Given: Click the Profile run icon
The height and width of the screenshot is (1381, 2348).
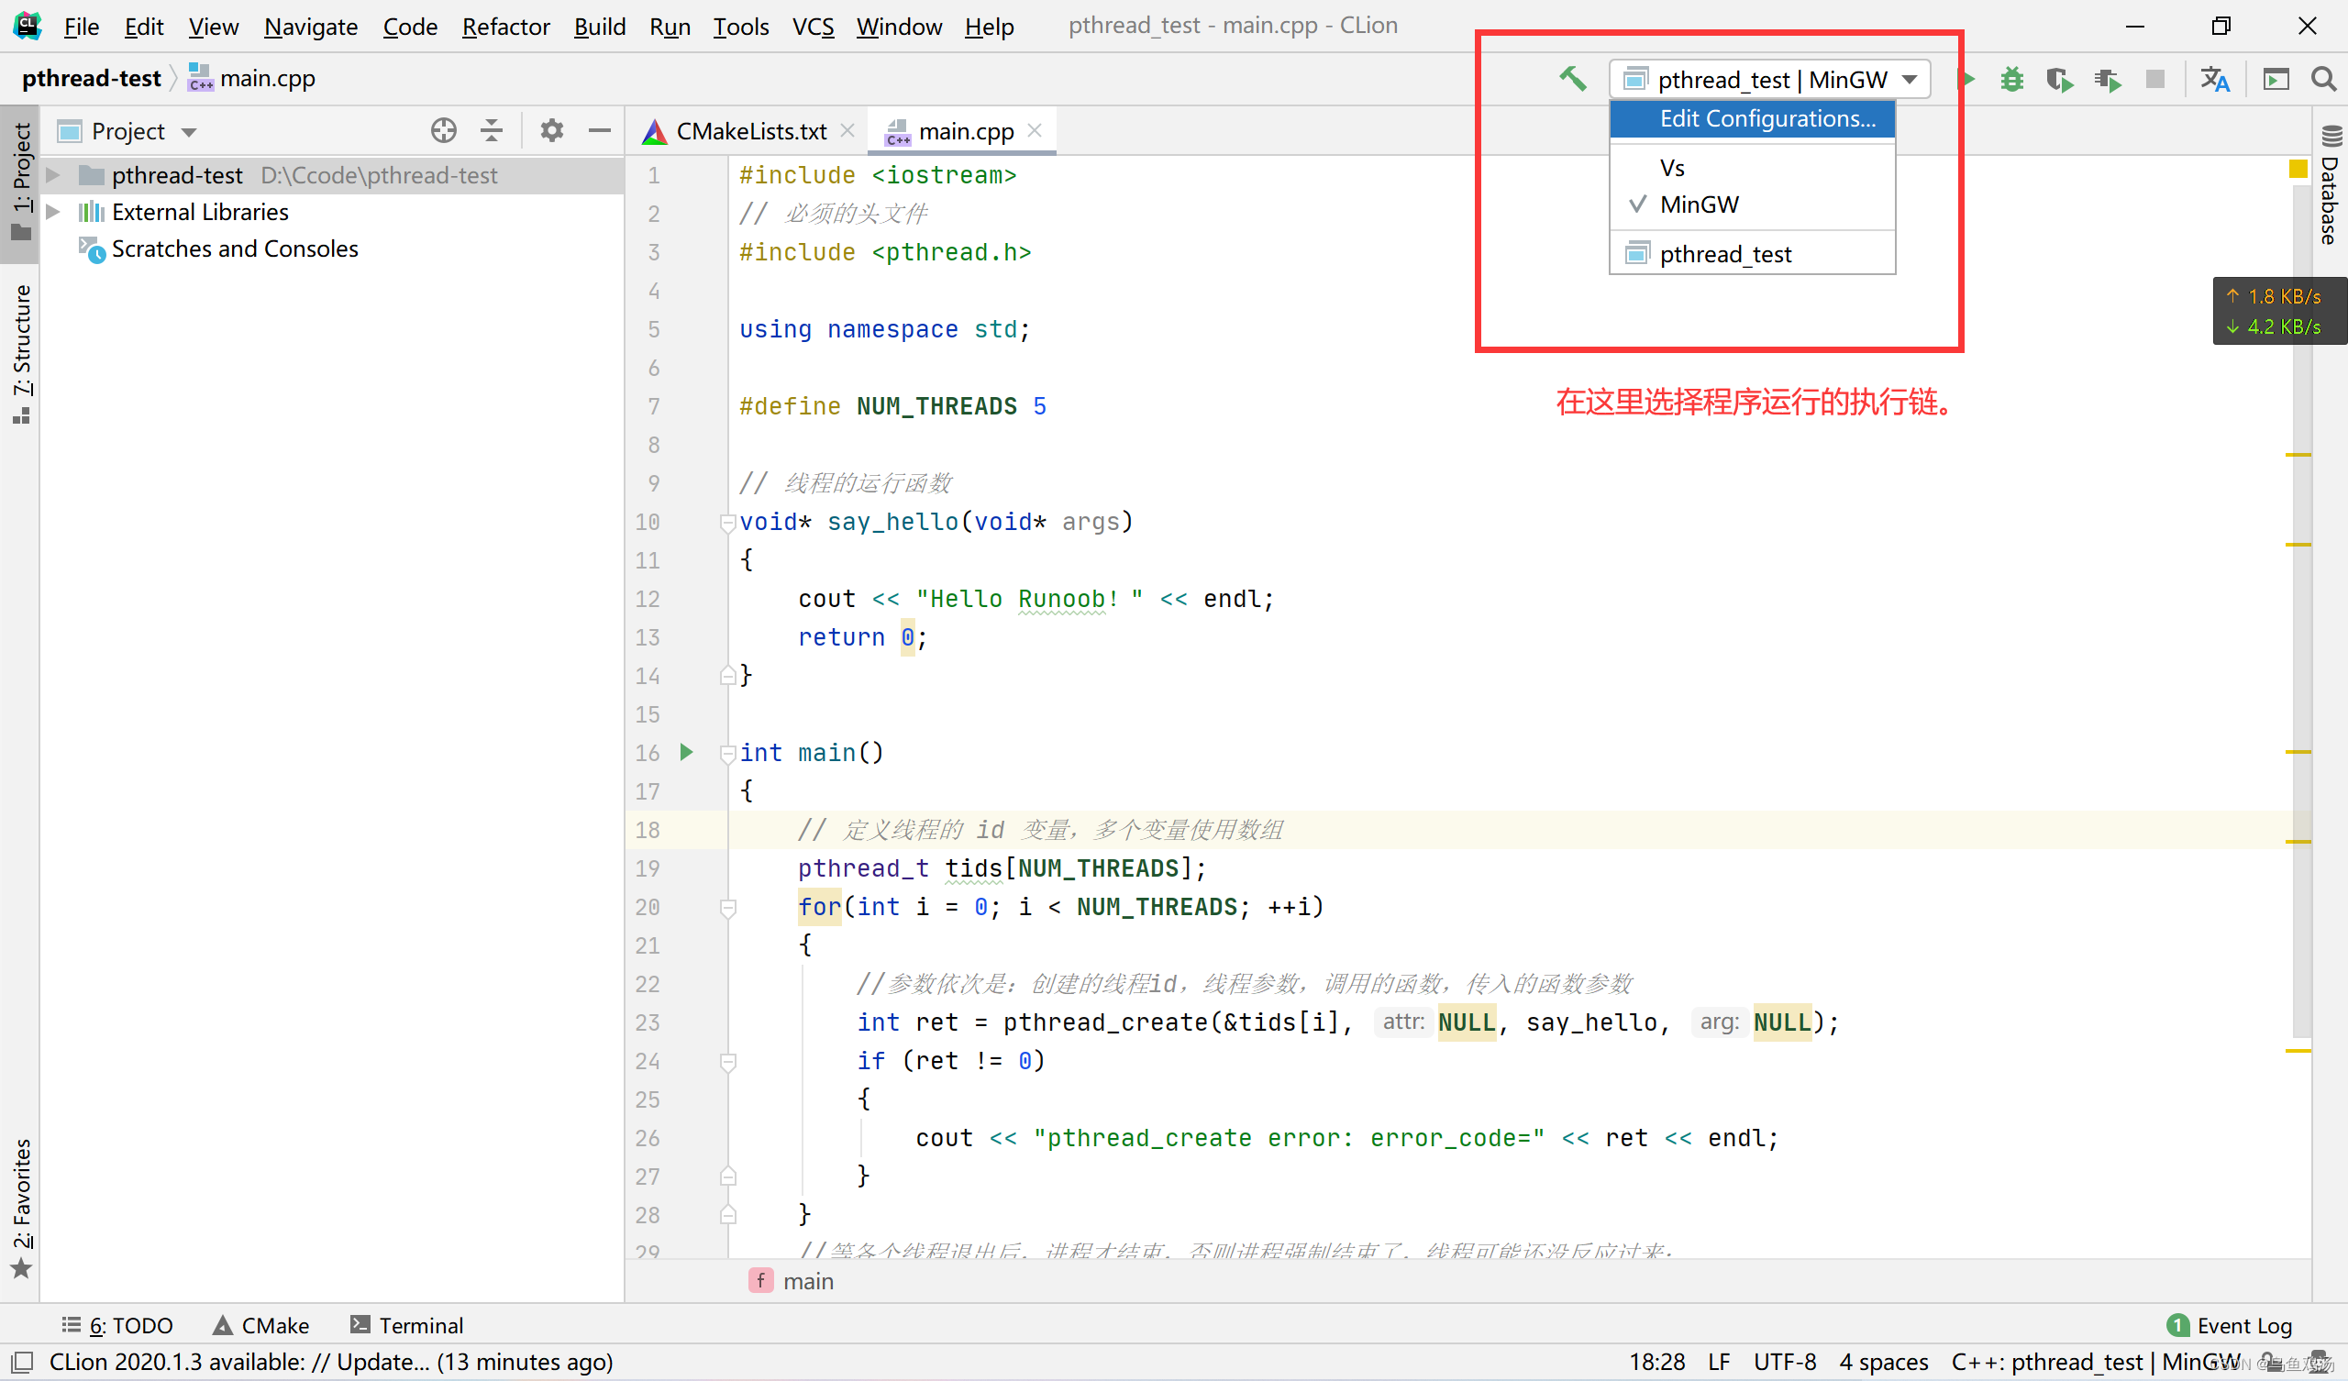Looking at the screenshot, I should tap(2108, 80).
